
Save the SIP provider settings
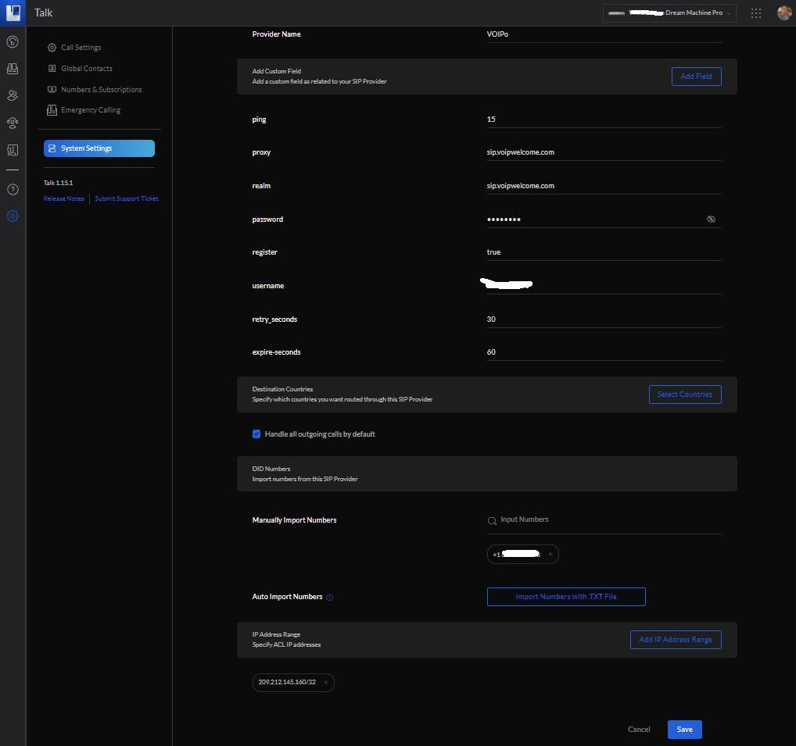pyautogui.click(x=684, y=730)
